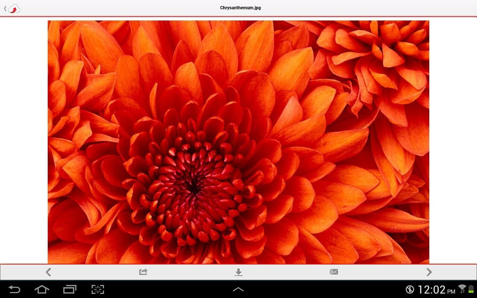Go to the next image arrow
Image resolution: width=477 pixels, height=298 pixels.
pyautogui.click(x=429, y=272)
